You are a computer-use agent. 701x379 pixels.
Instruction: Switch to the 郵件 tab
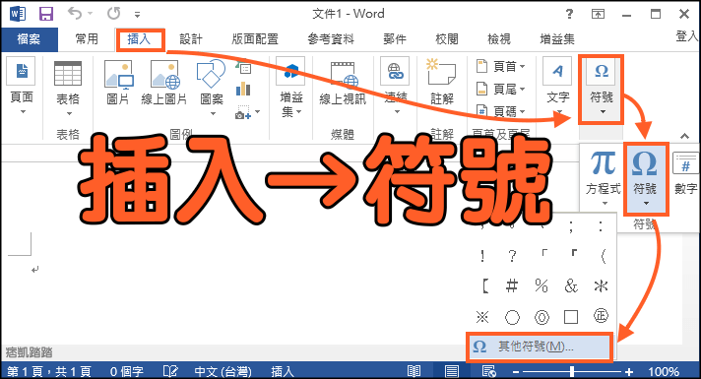tap(395, 39)
